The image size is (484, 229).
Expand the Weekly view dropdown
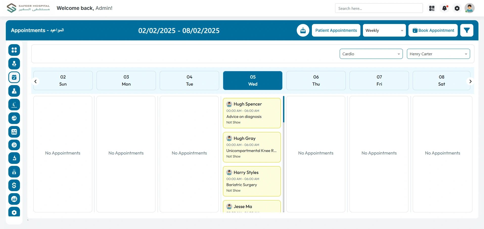coord(384,30)
